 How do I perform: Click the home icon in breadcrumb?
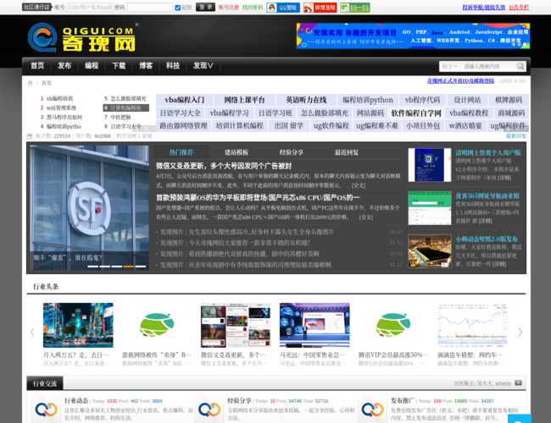(x=31, y=83)
